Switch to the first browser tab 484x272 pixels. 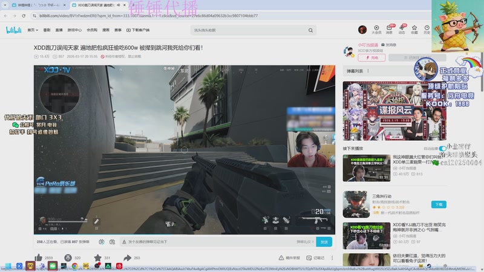pyautogui.click(x=38, y=5)
